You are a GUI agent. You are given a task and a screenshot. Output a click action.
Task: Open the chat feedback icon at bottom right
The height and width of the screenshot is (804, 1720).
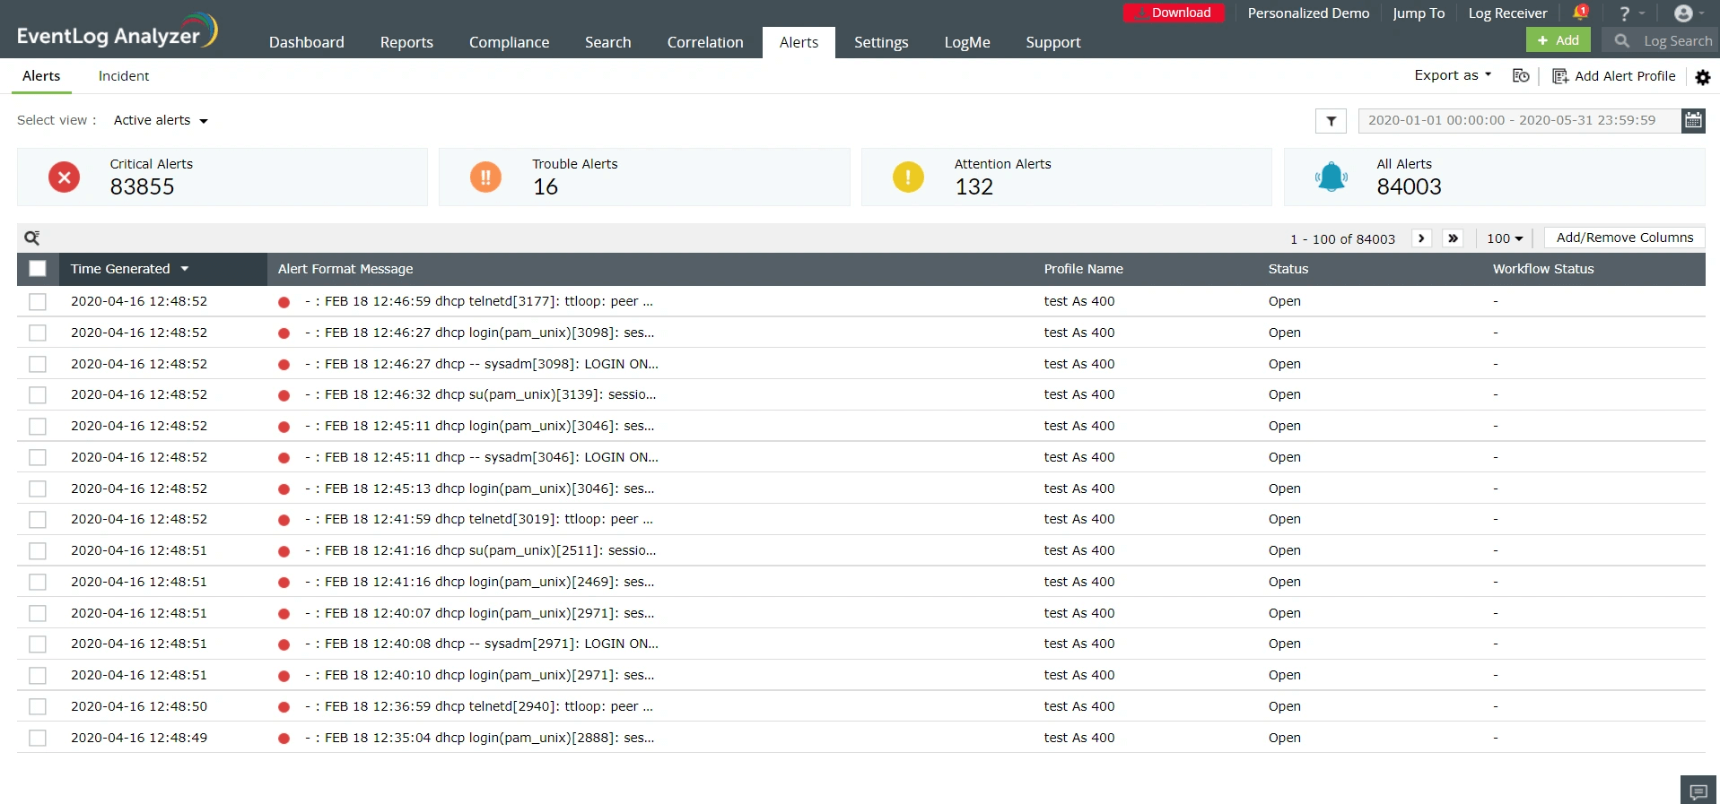tap(1698, 791)
